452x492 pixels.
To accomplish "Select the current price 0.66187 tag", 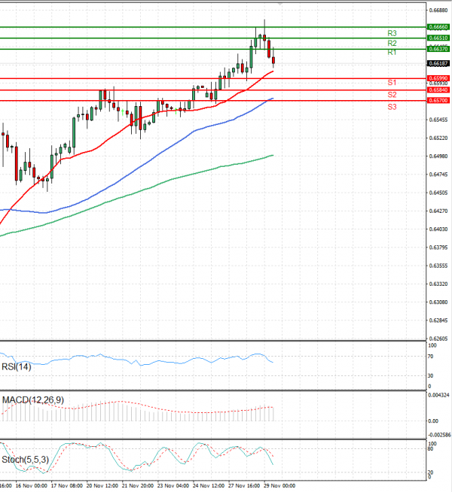I will pyautogui.click(x=438, y=64).
